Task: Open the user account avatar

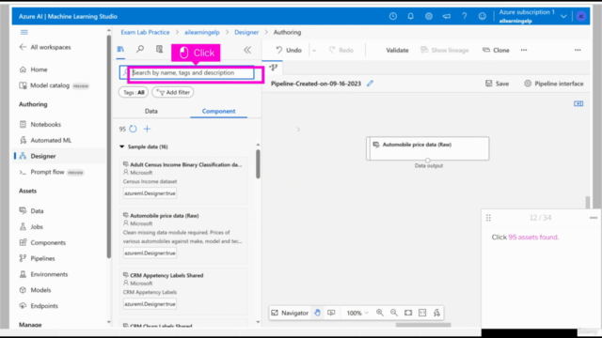Action: click(581, 17)
